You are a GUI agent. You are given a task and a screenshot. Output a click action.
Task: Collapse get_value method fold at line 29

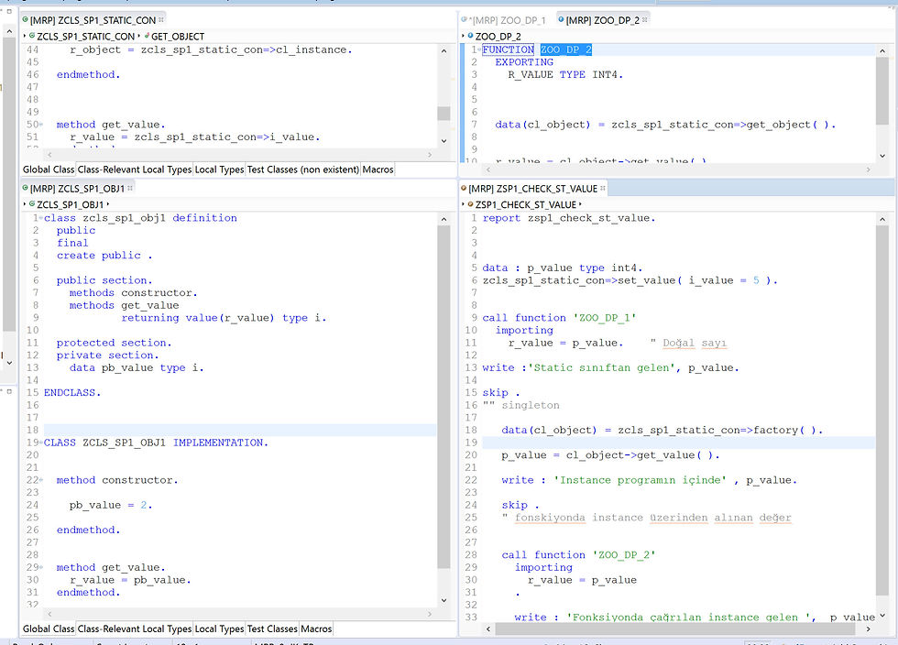click(41, 568)
